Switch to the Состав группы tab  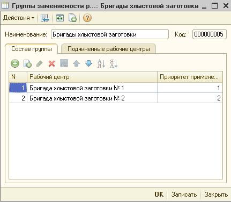coord(32,49)
